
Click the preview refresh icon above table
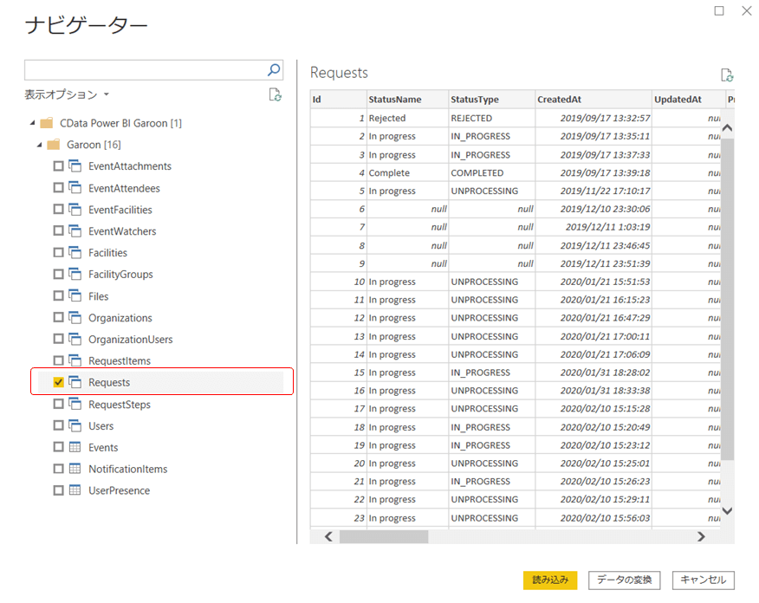pyautogui.click(x=727, y=75)
